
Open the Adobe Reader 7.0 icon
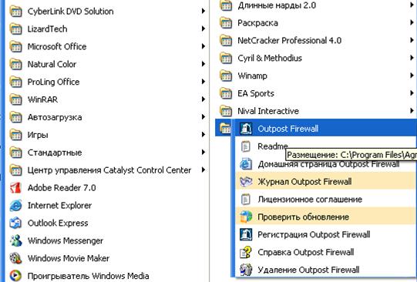point(15,188)
